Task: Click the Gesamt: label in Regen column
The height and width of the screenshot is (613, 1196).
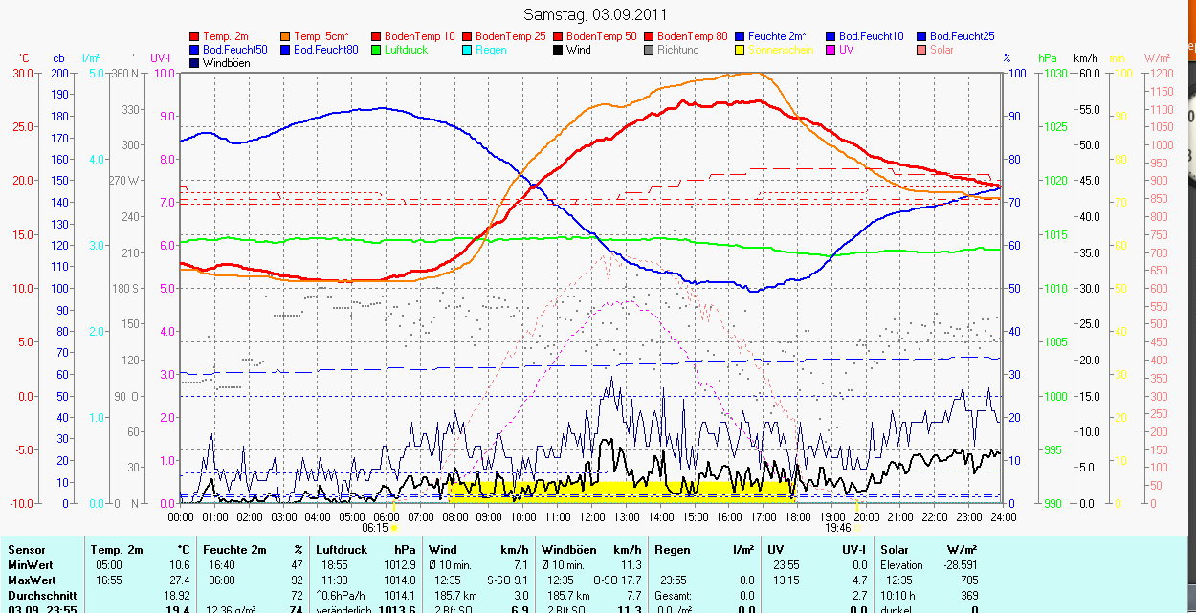Action: tap(674, 595)
